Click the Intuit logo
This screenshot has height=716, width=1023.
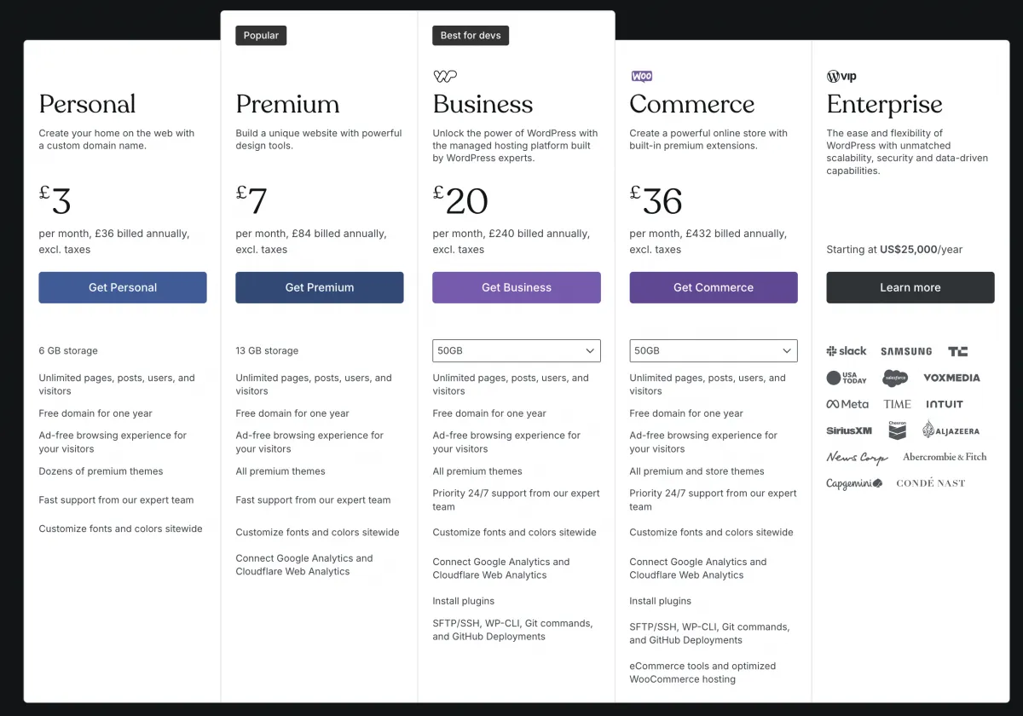[944, 403]
